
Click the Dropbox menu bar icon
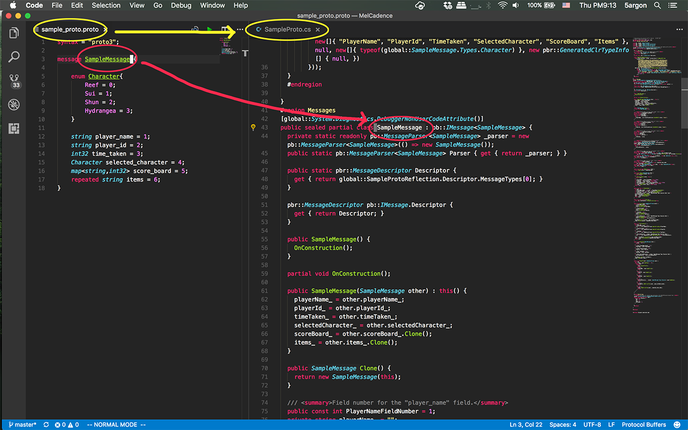coord(448,5)
